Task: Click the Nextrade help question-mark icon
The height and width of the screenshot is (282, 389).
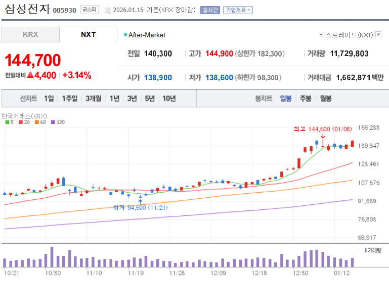Action: [378, 34]
